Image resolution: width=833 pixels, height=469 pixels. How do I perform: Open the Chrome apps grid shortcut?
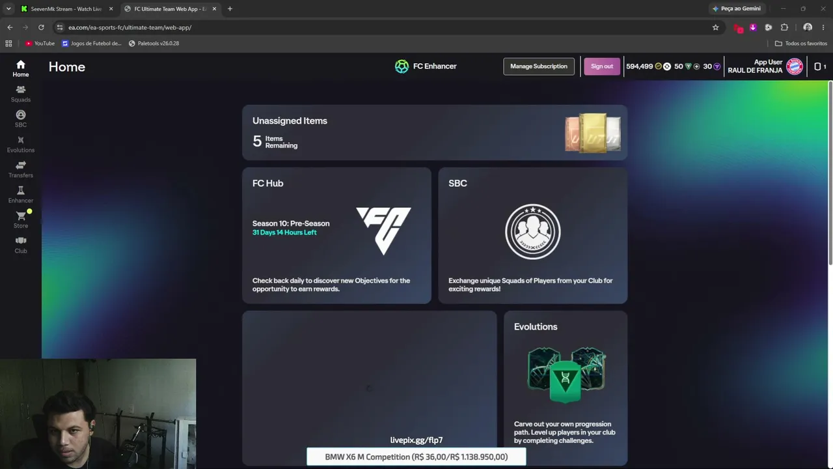click(8, 44)
